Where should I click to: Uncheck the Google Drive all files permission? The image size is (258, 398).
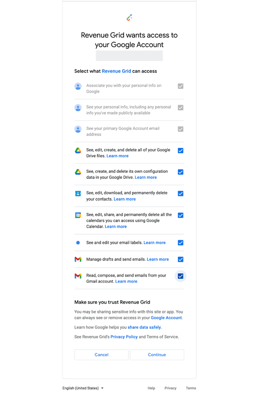tap(180, 151)
